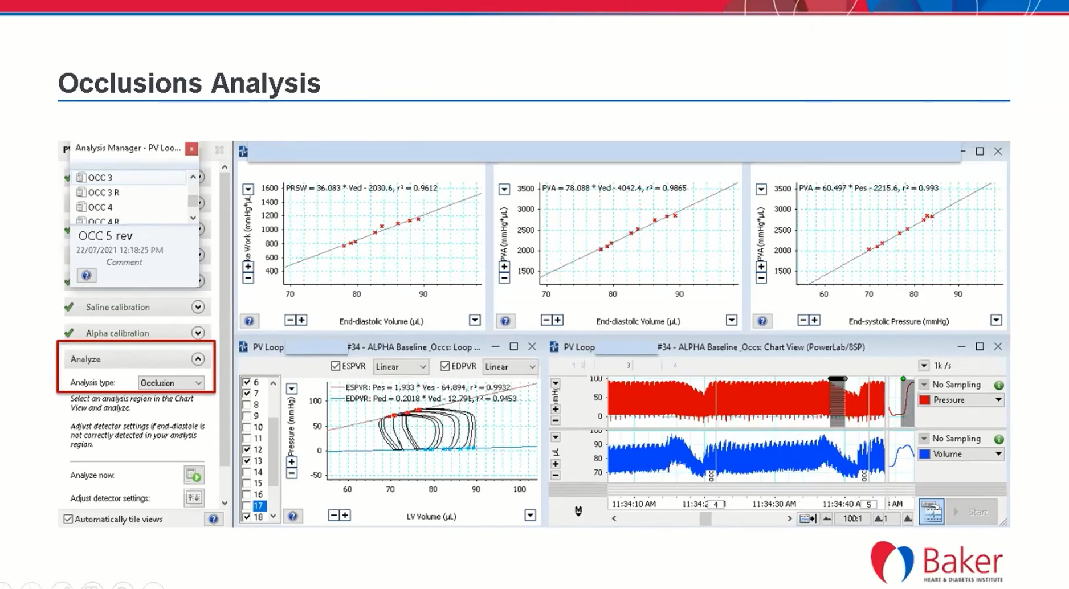Disable the ESPVR checkbox
This screenshot has height=589, width=1069.
(336, 366)
